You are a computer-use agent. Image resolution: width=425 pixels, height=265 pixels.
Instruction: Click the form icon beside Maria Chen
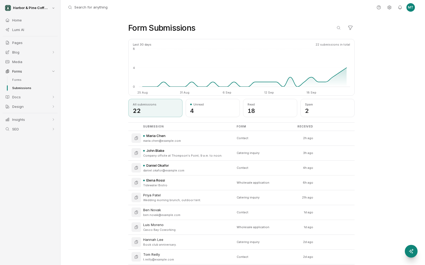(136, 138)
